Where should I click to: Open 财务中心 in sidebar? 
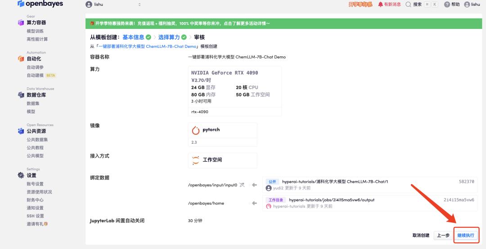(x=35, y=200)
